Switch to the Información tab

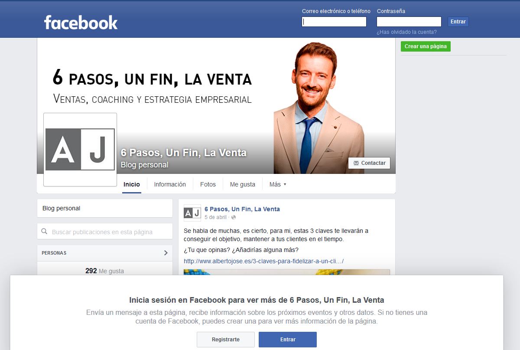click(x=170, y=184)
